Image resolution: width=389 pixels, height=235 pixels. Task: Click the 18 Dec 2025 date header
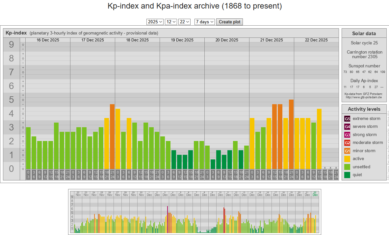coord(138,40)
